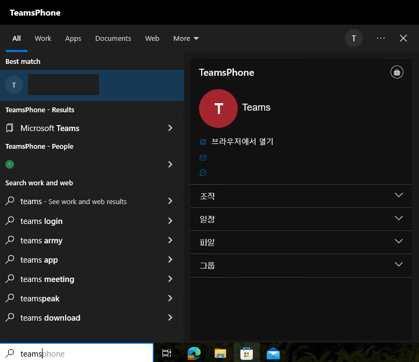This screenshot has height=362, width=419.
Task: Click search icon beside 'teams app'
Action: pyautogui.click(x=10, y=259)
